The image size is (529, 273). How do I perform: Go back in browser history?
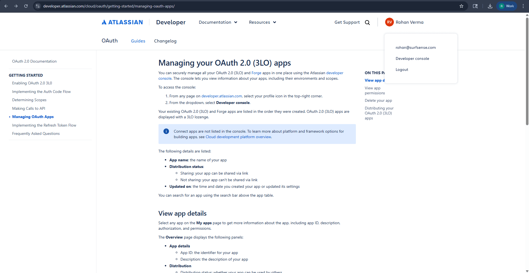click(x=6, y=6)
